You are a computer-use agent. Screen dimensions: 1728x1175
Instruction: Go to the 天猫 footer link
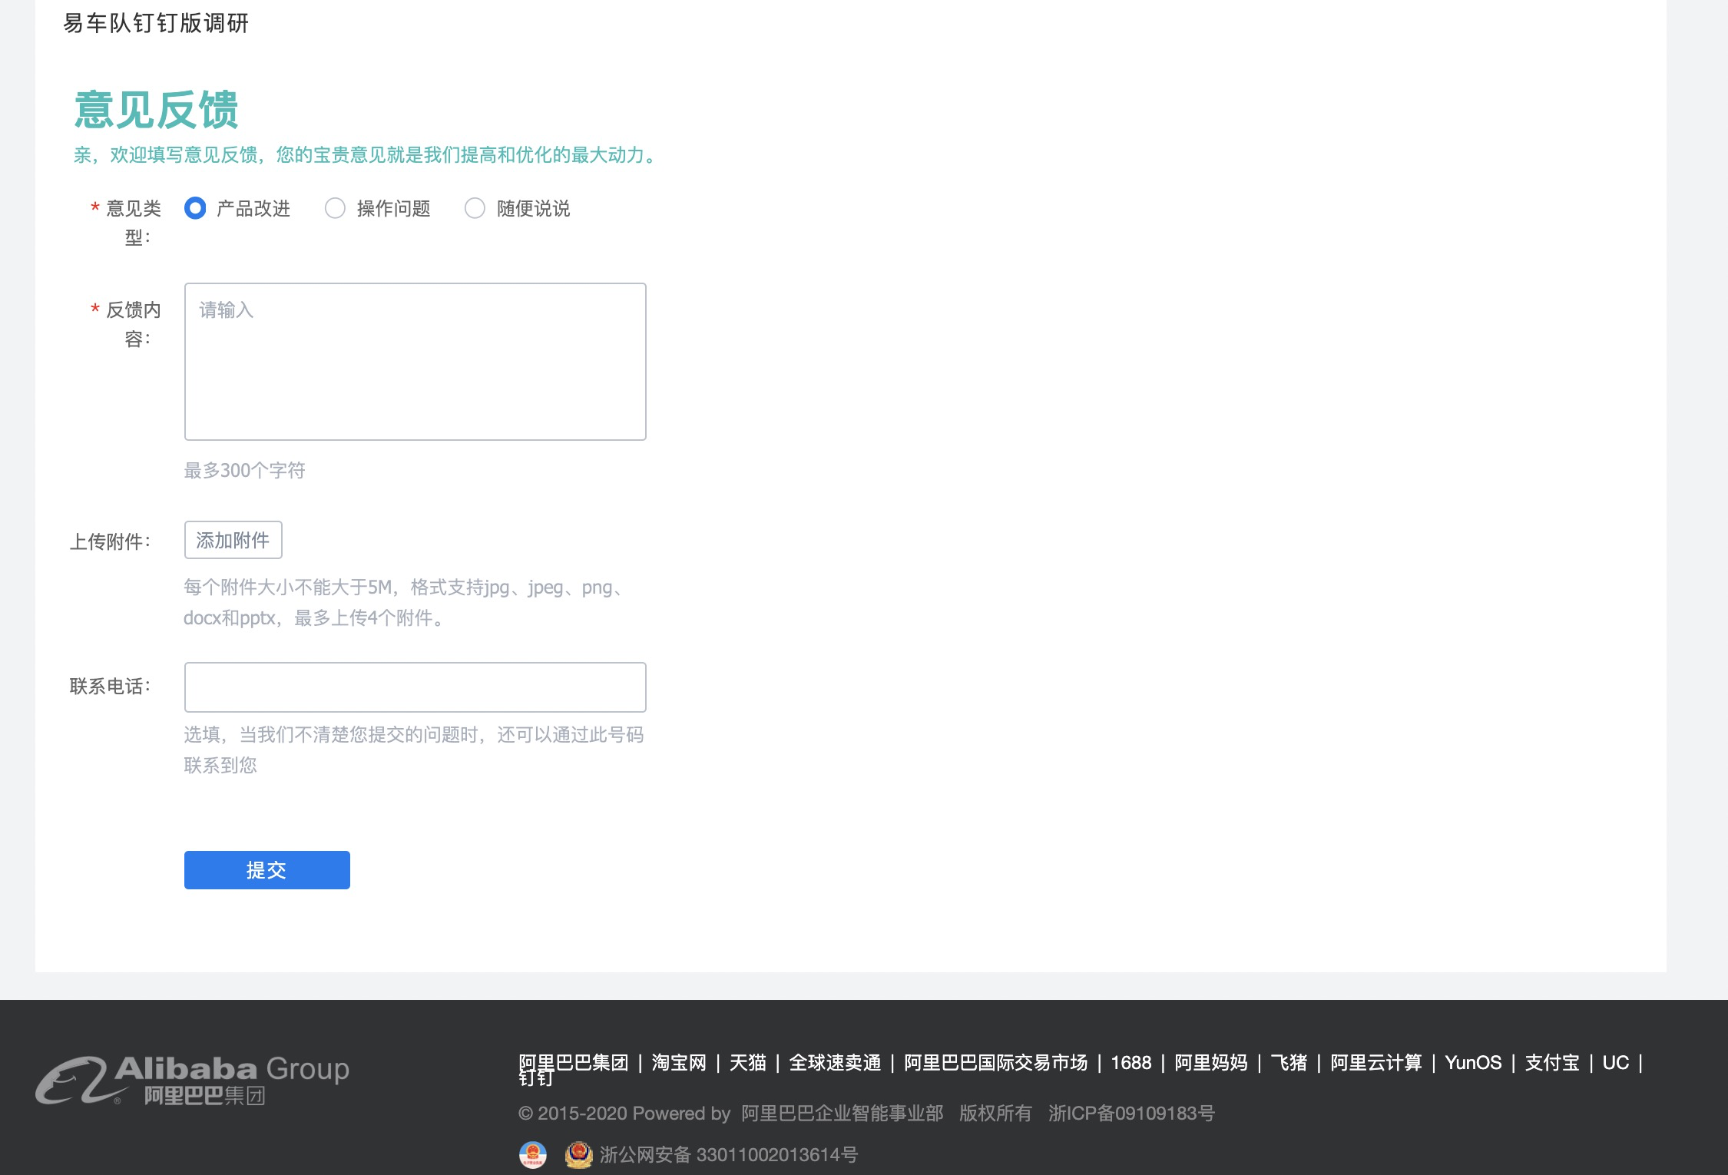(x=747, y=1063)
